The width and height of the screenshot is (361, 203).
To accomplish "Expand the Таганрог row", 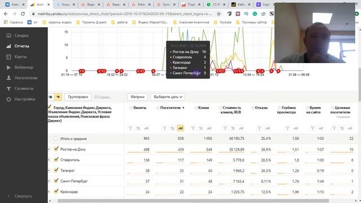I will (x=49, y=170).
